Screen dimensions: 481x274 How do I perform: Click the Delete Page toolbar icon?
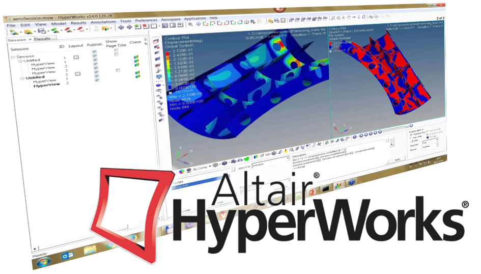coord(146,26)
